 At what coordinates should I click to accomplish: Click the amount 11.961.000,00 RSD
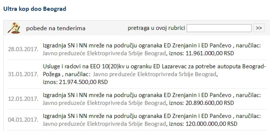click(209, 53)
